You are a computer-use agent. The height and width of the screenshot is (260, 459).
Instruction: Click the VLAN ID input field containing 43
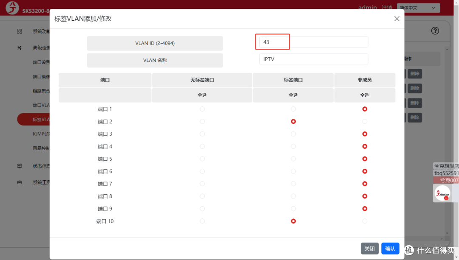[314, 42]
